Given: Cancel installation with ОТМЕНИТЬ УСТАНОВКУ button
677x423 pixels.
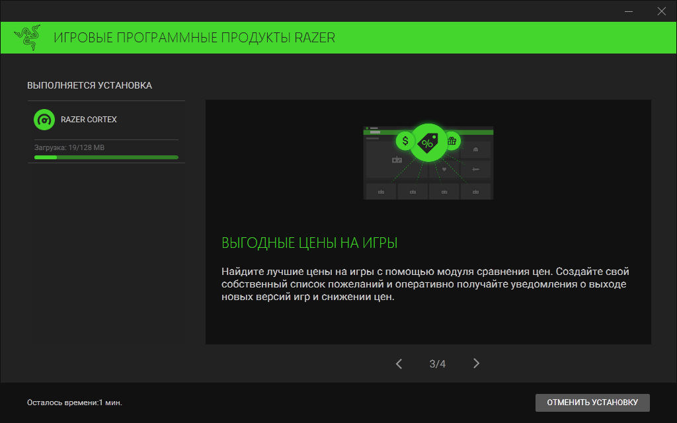Looking at the screenshot, I should [x=592, y=403].
